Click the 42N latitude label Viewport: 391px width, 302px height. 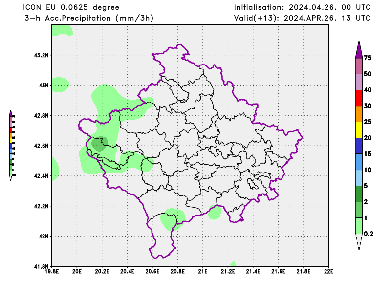(x=43, y=236)
